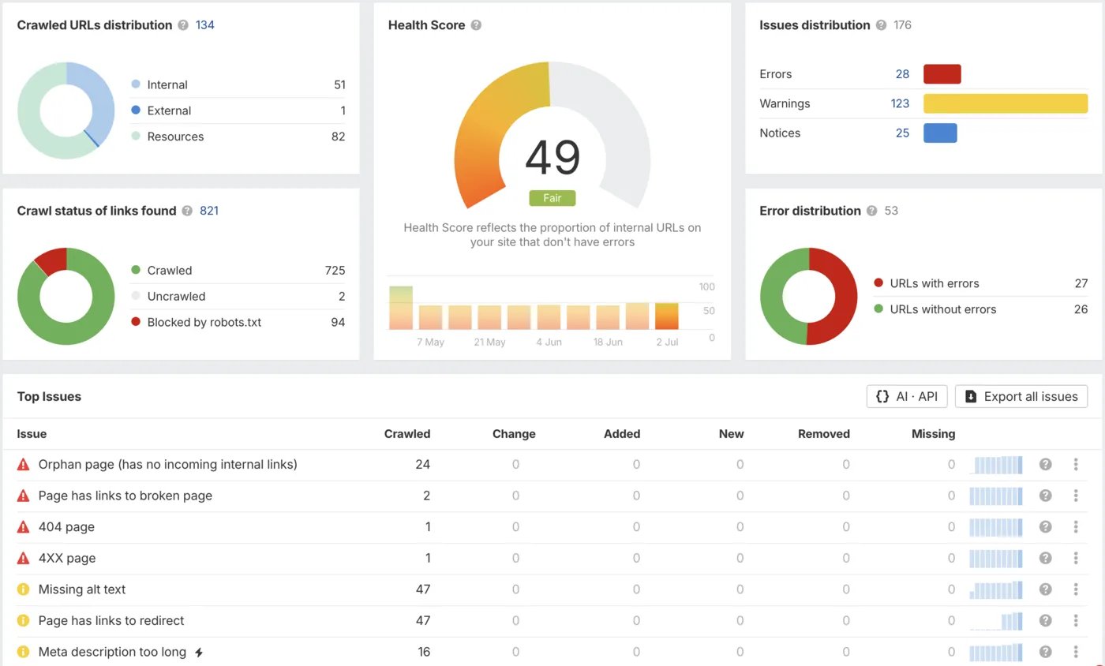Click help icon beside Error distribution title

871,211
